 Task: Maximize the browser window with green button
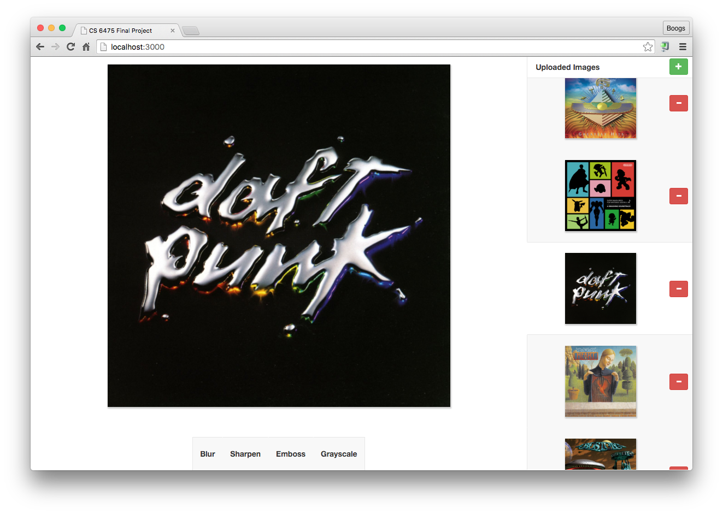(62, 28)
